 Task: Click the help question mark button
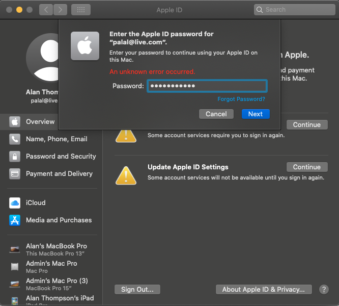point(324,290)
